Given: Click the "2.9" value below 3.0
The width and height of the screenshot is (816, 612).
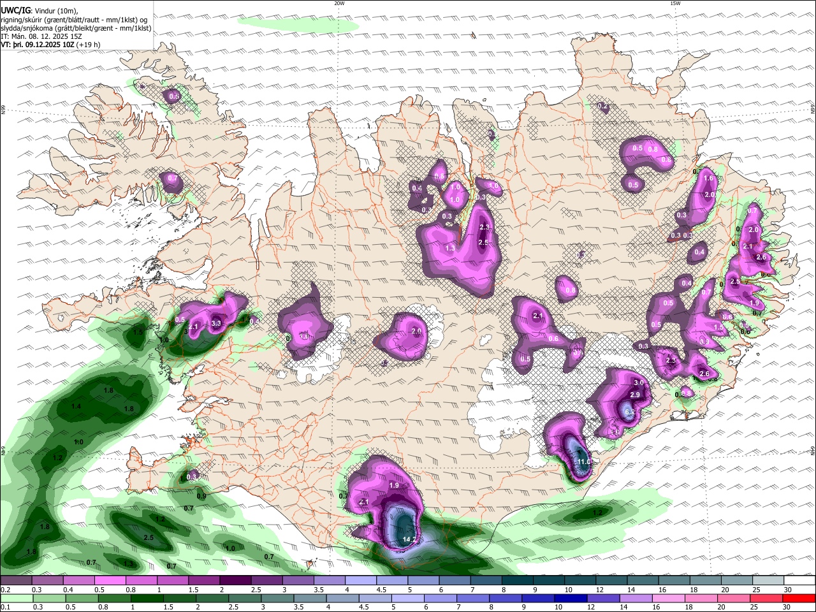Looking at the screenshot, I should (x=635, y=395).
